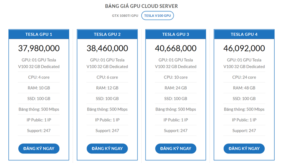The image size is (284, 163).
Task: Click ĐĂNG KÝ NGAY under Tesla GPU 4
Action: pos(244,148)
